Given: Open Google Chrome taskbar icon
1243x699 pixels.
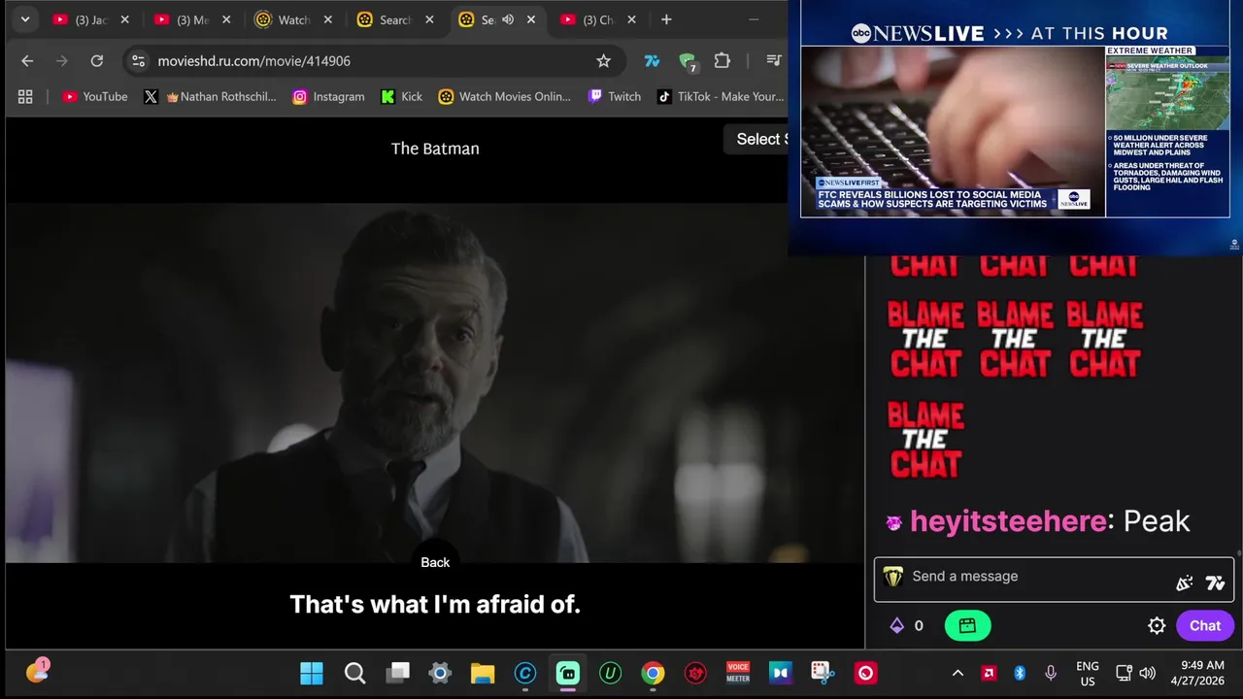Looking at the screenshot, I should [653, 673].
